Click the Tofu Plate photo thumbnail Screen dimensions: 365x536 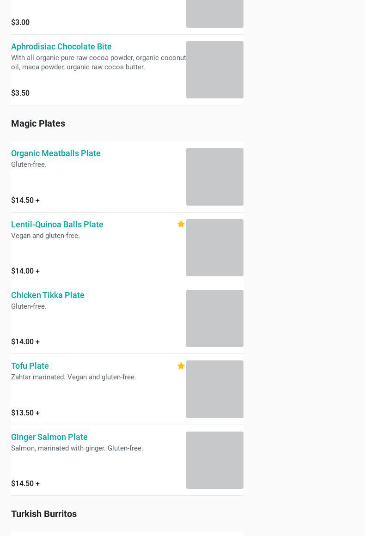click(x=215, y=389)
